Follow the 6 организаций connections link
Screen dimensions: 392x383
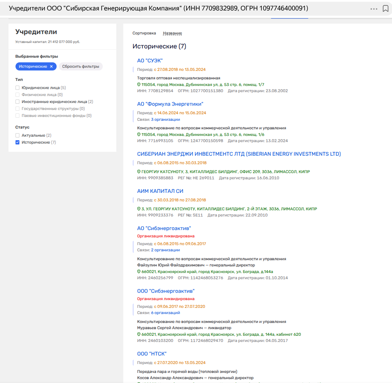tap(165, 313)
